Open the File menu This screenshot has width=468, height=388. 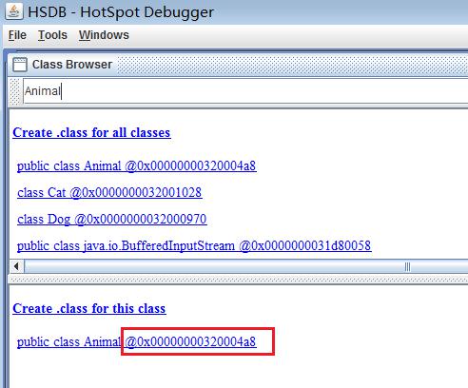tap(17, 35)
